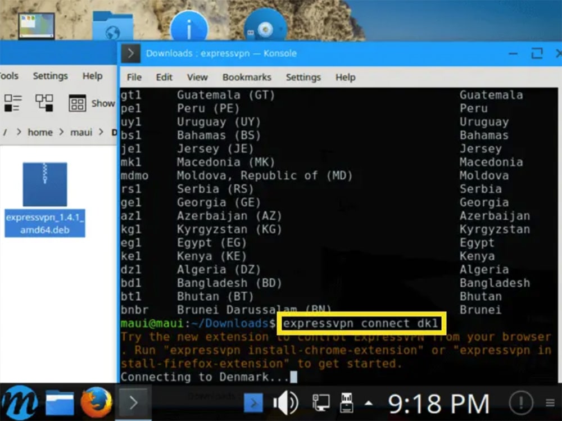Screen dimensions: 562x421
Task: Open the volume control in system tray
Action: pos(285,402)
